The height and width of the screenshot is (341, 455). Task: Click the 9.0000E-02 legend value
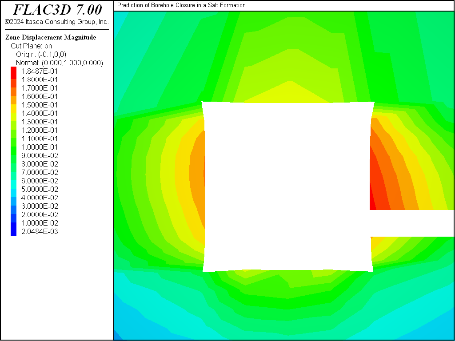pyautogui.click(x=40, y=155)
